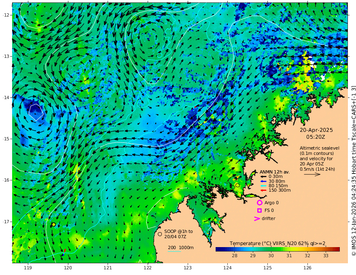Click the latitude -15 axis label
Image resolution: width=356 pixels, height=275 pixels.
6,139
